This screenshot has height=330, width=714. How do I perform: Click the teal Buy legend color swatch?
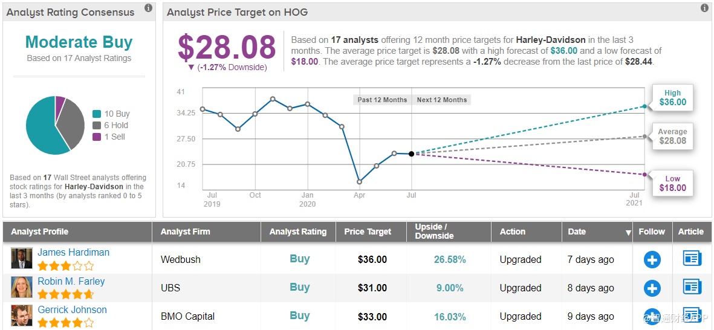97,114
